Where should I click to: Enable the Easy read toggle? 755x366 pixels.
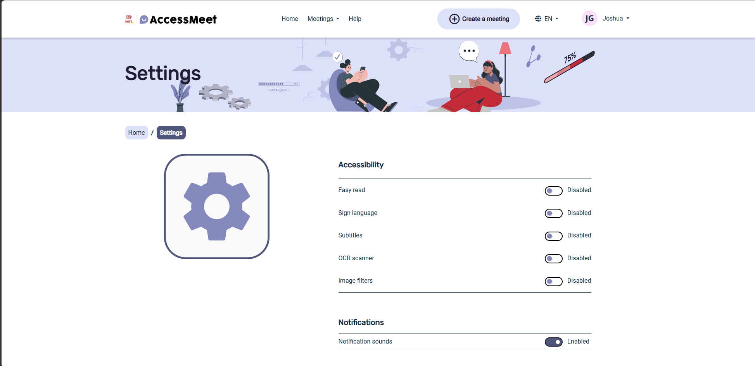[553, 191]
